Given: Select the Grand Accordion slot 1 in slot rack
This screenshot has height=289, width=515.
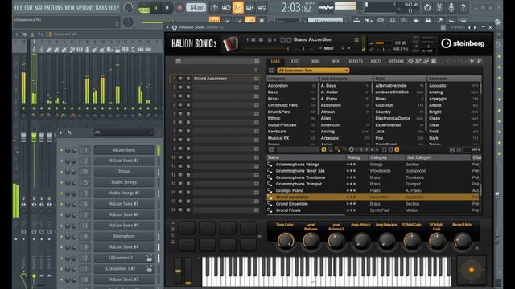Looking at the screenshot, I should 215,79.
